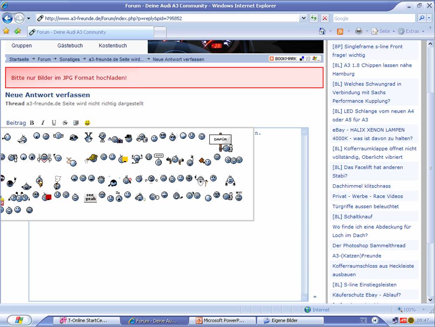Go back using the browser Back arrow
435x327 pixels.
(x=8, y=18)
